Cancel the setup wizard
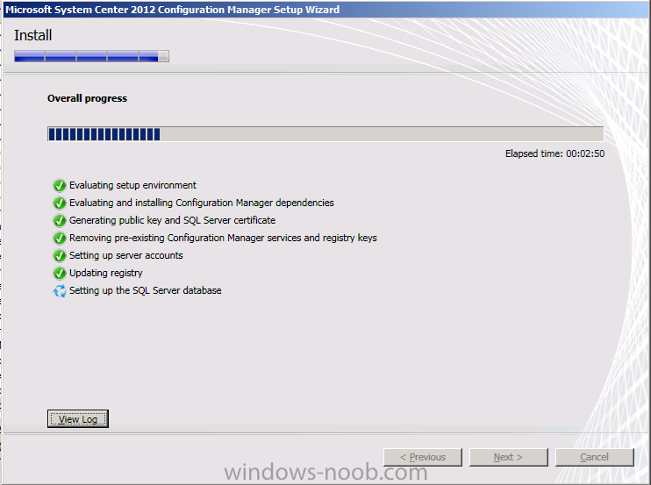 pyautogui.click(x=595, y=457)
